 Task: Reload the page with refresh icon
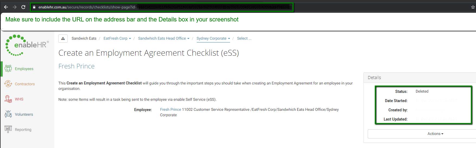click(x=23, y=7)
